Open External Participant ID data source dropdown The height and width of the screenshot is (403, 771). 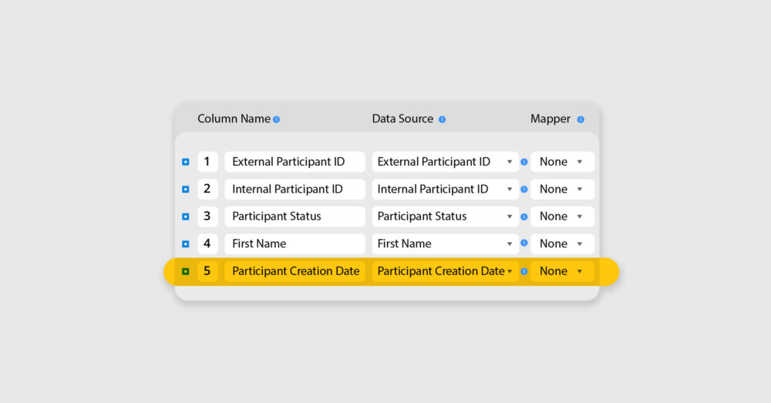445,162
